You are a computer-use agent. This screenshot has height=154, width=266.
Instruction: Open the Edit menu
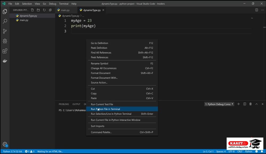click(17, 4)
